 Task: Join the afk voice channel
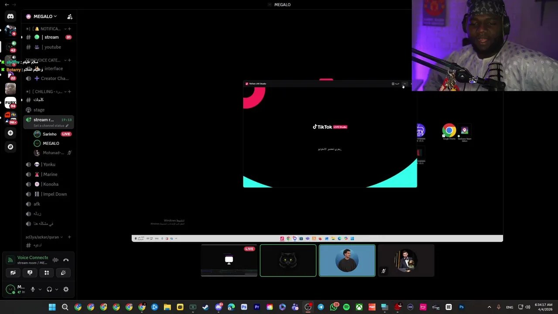coord(48,204)
